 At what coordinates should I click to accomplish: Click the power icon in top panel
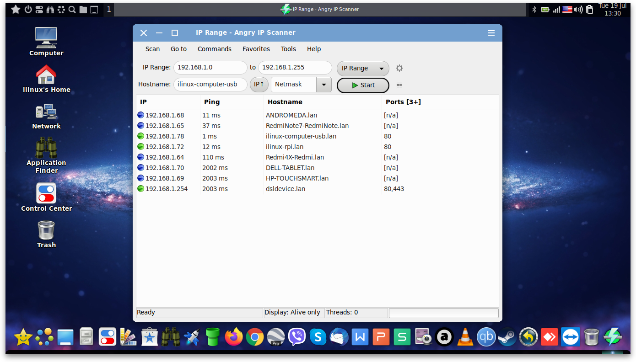(28, 9)
